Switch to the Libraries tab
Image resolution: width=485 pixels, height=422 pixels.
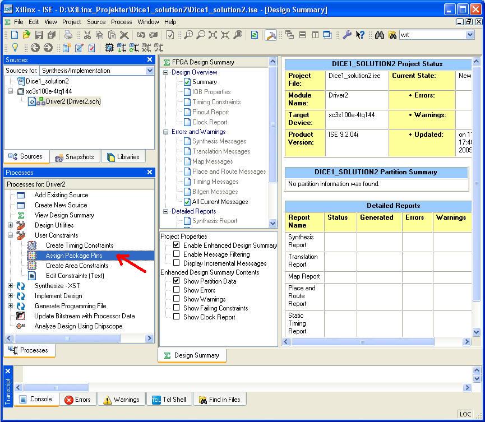[123, 157]
